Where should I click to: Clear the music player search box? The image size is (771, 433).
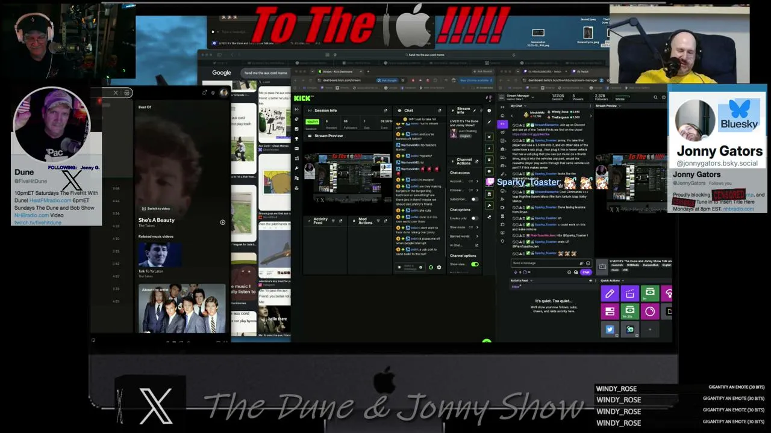116,93
